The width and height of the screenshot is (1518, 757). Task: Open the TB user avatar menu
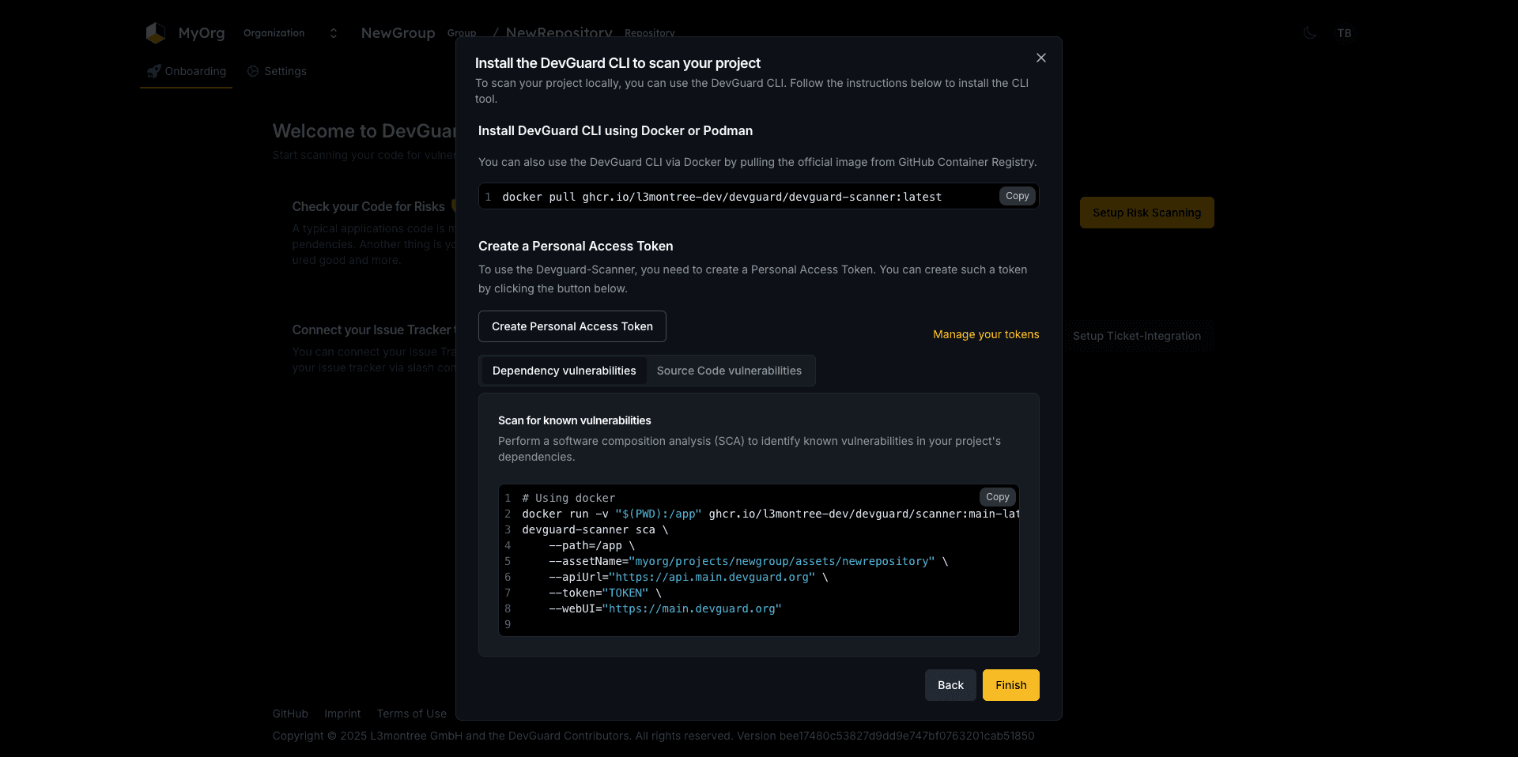1345,33
